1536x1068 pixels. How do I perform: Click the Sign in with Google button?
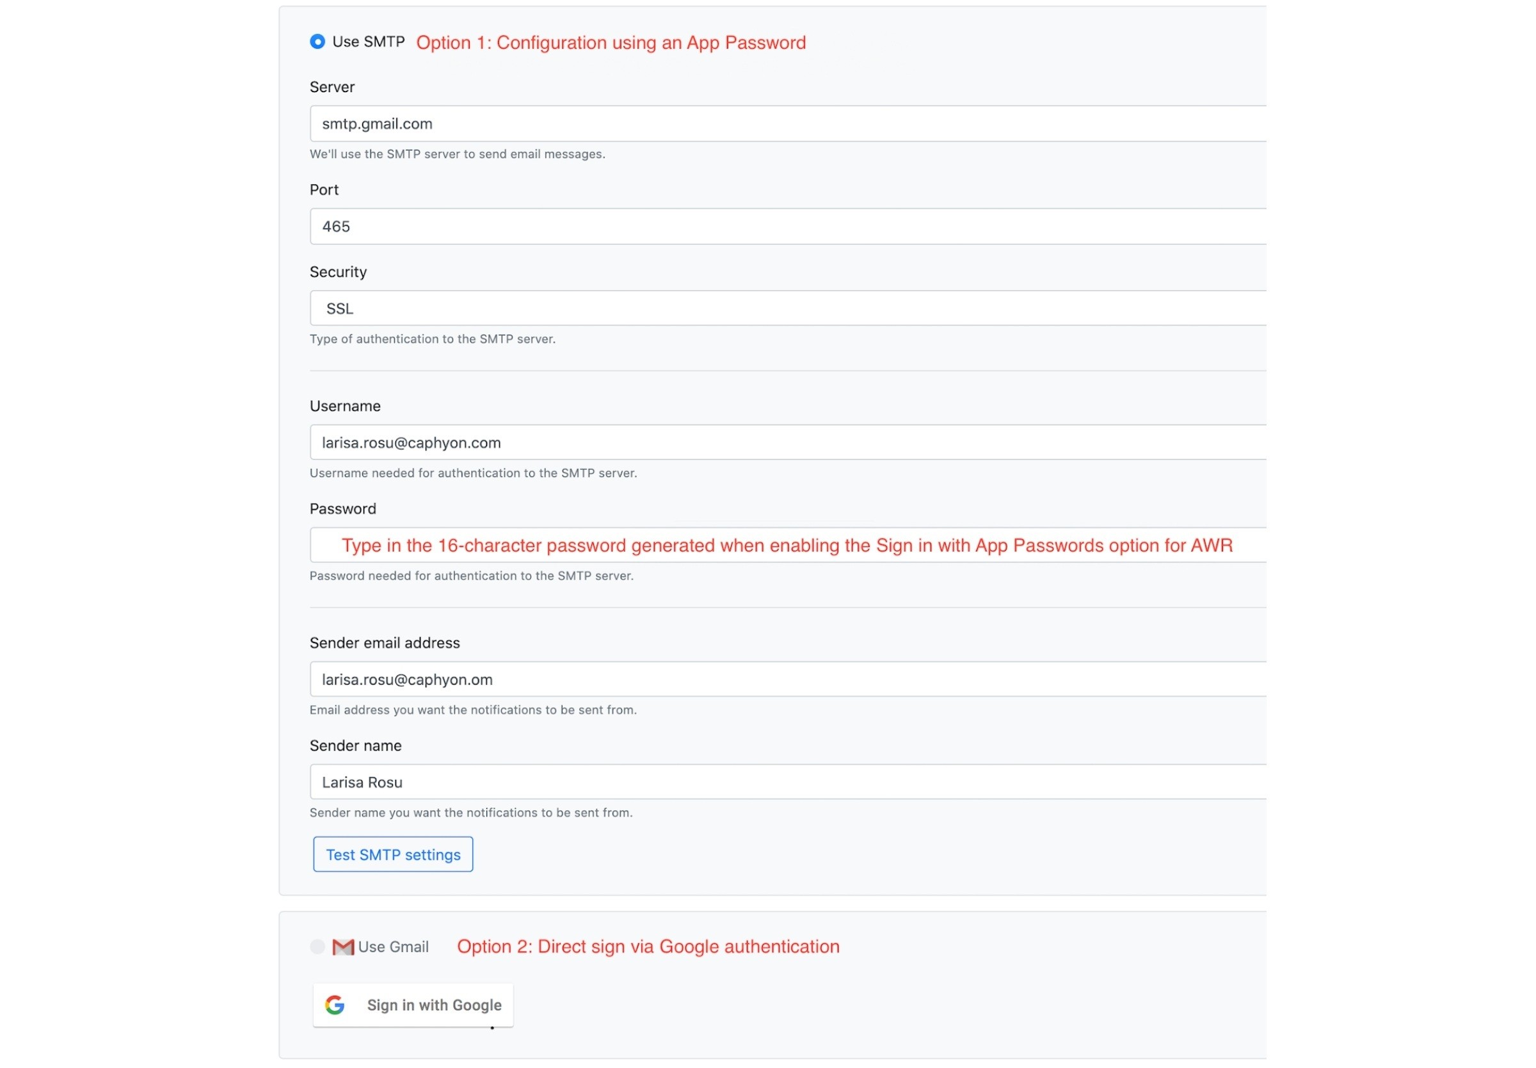pyautogui.click(x=413, y=1005)
